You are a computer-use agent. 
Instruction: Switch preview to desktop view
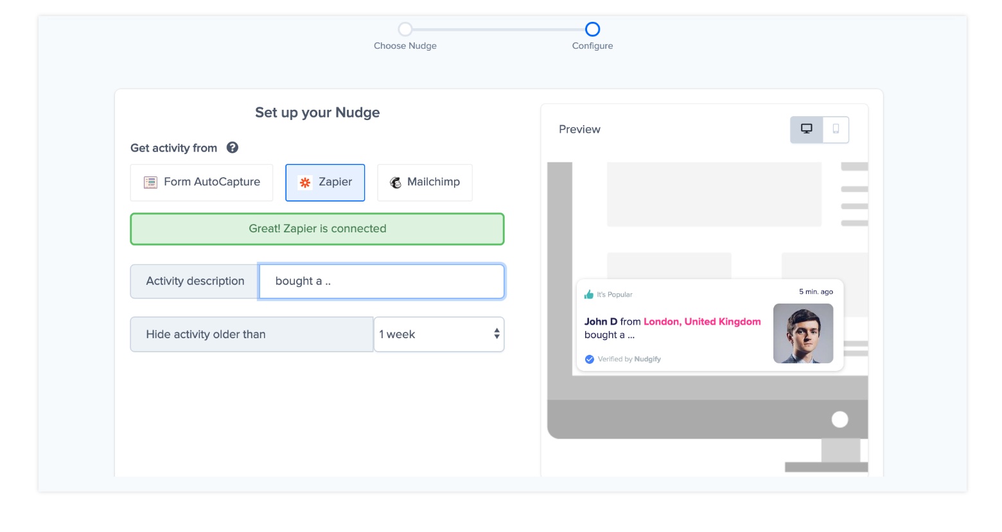806,129
